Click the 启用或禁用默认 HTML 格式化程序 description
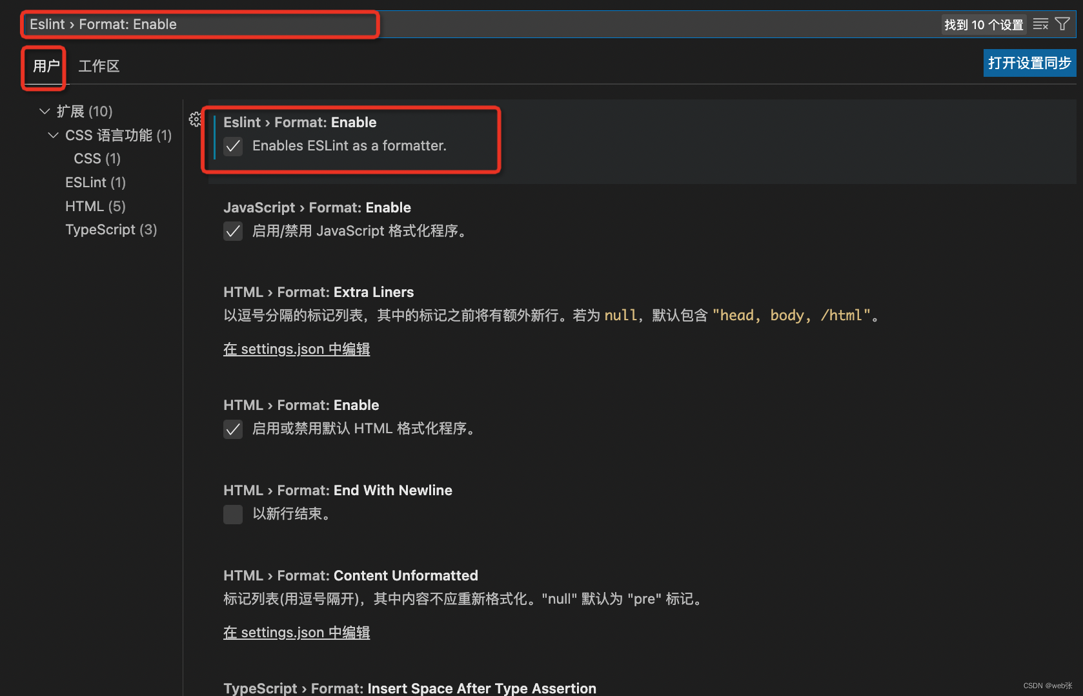1083x696 pixels. point(364,429)
